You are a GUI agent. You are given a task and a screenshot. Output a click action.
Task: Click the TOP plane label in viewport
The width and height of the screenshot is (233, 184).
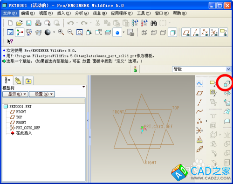(176, 108)
